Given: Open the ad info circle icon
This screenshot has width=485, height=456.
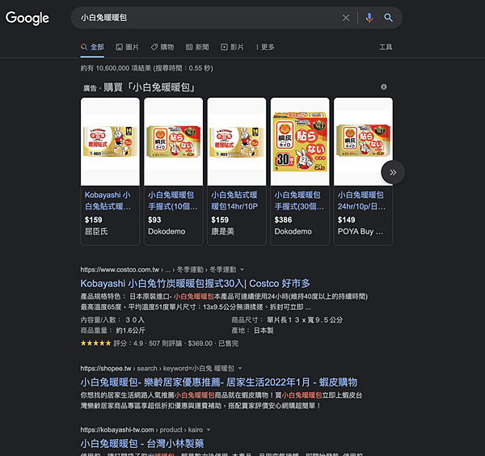Looking at the screenshot, I should coord(383,87).
